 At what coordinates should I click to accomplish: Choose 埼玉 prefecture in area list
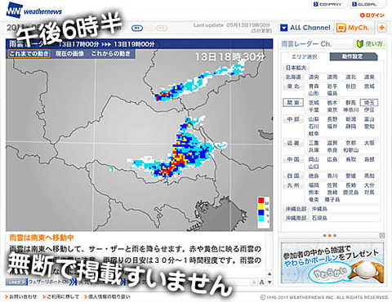point(369,103)
